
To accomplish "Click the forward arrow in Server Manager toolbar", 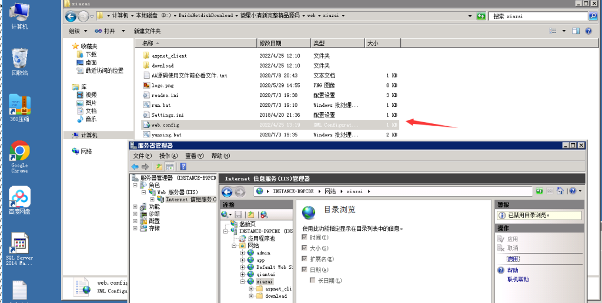I will point(145,166).
